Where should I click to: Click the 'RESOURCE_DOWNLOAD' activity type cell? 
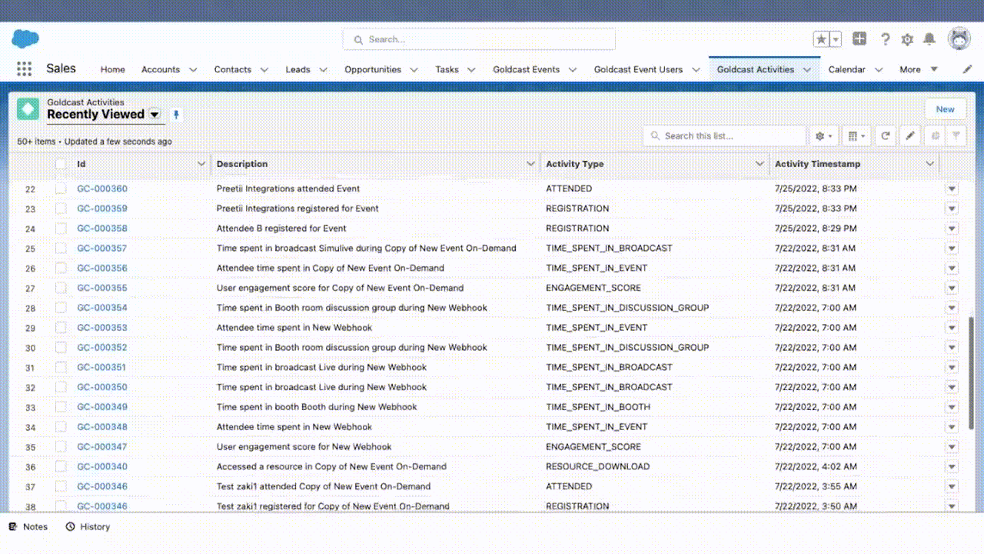[597, 466]
